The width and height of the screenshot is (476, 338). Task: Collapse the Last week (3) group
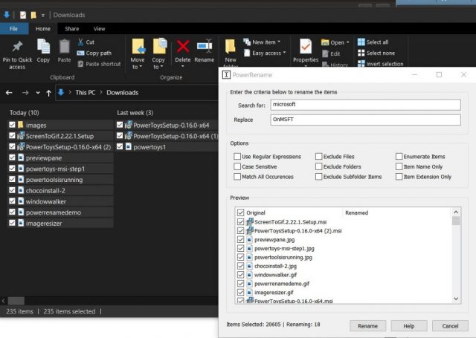135,113
